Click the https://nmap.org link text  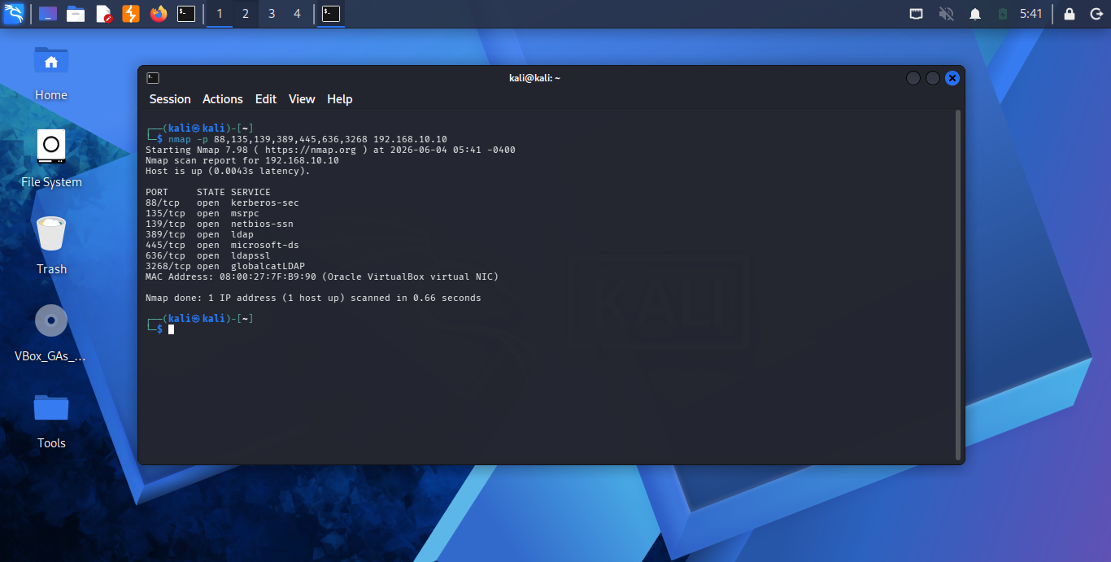pyautogui.click(x=311, y=150)
